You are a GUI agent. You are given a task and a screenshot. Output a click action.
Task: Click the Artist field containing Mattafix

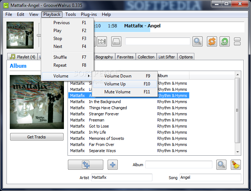tap(122, 177)
